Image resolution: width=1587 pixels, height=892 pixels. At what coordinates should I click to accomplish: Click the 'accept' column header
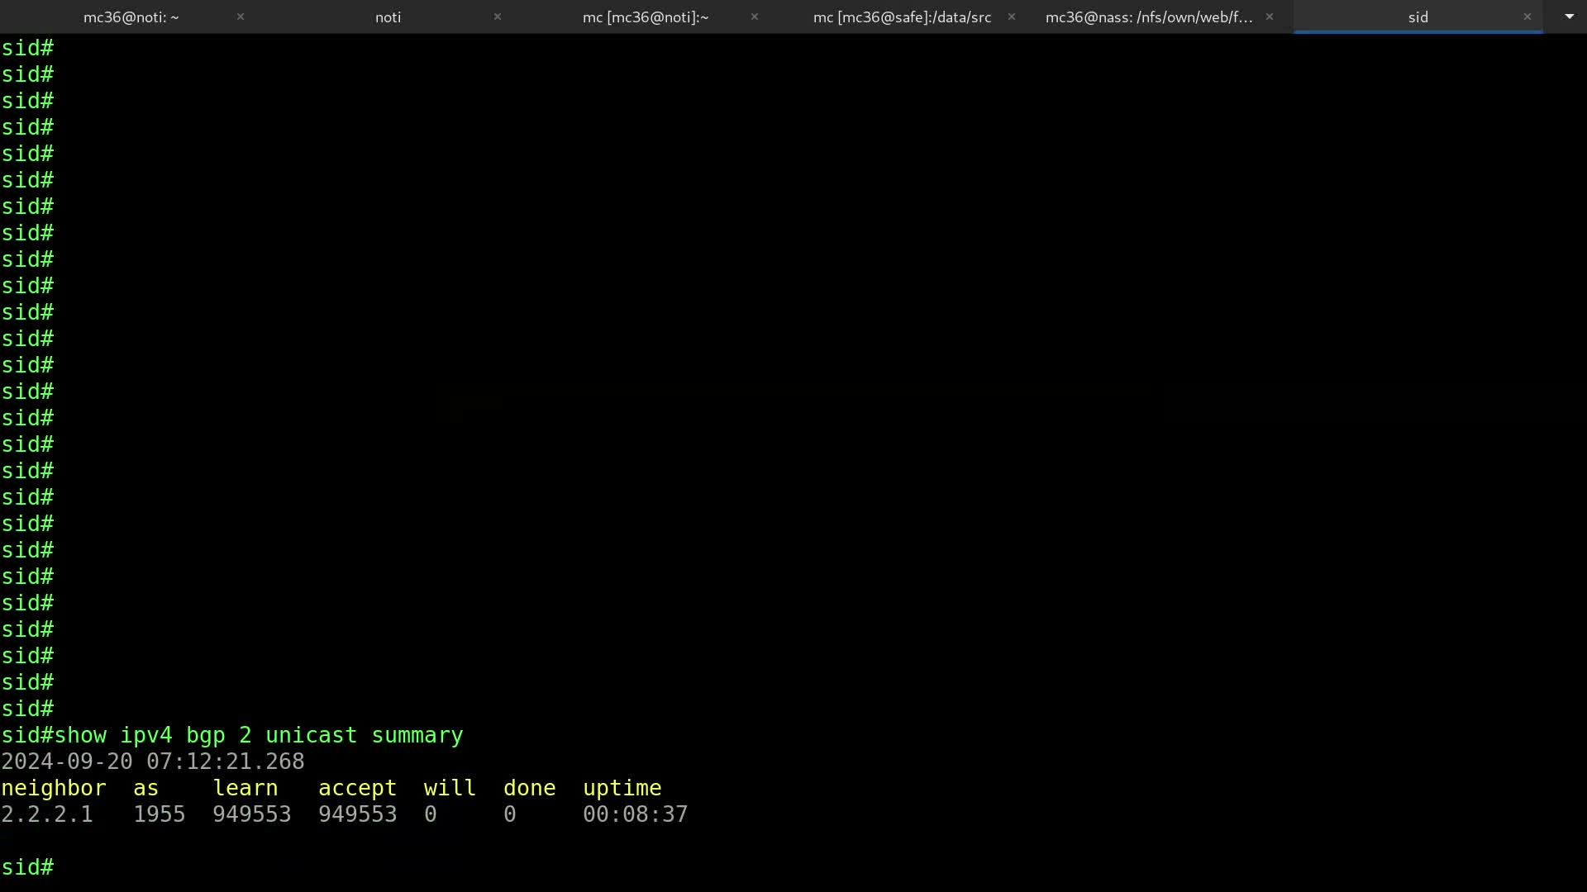pyautogui.click(x=358, y=788)
